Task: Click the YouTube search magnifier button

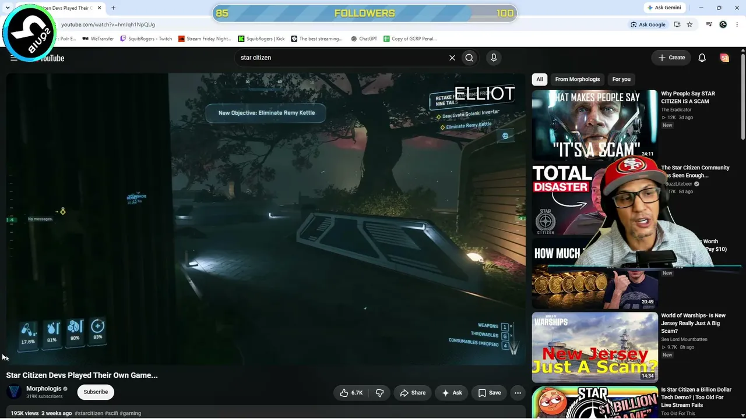Action: coord(469,58)
